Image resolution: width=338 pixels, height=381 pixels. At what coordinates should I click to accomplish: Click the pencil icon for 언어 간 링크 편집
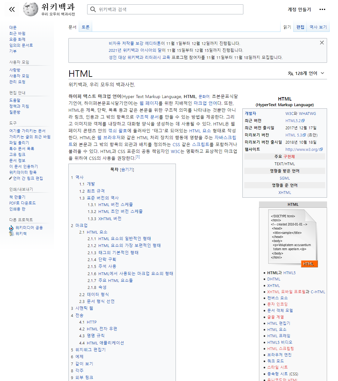(x=11, y=178)
